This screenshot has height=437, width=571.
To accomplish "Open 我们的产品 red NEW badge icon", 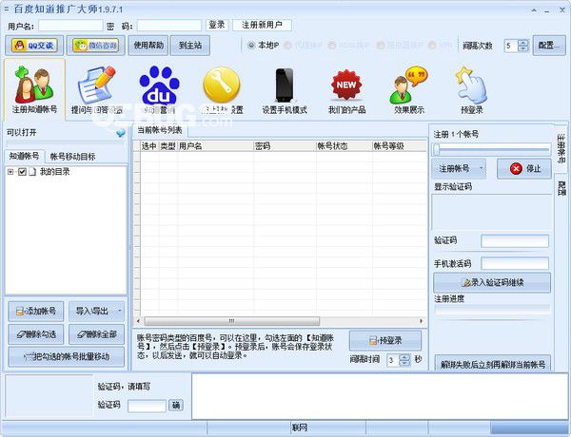I will (346, 89).
